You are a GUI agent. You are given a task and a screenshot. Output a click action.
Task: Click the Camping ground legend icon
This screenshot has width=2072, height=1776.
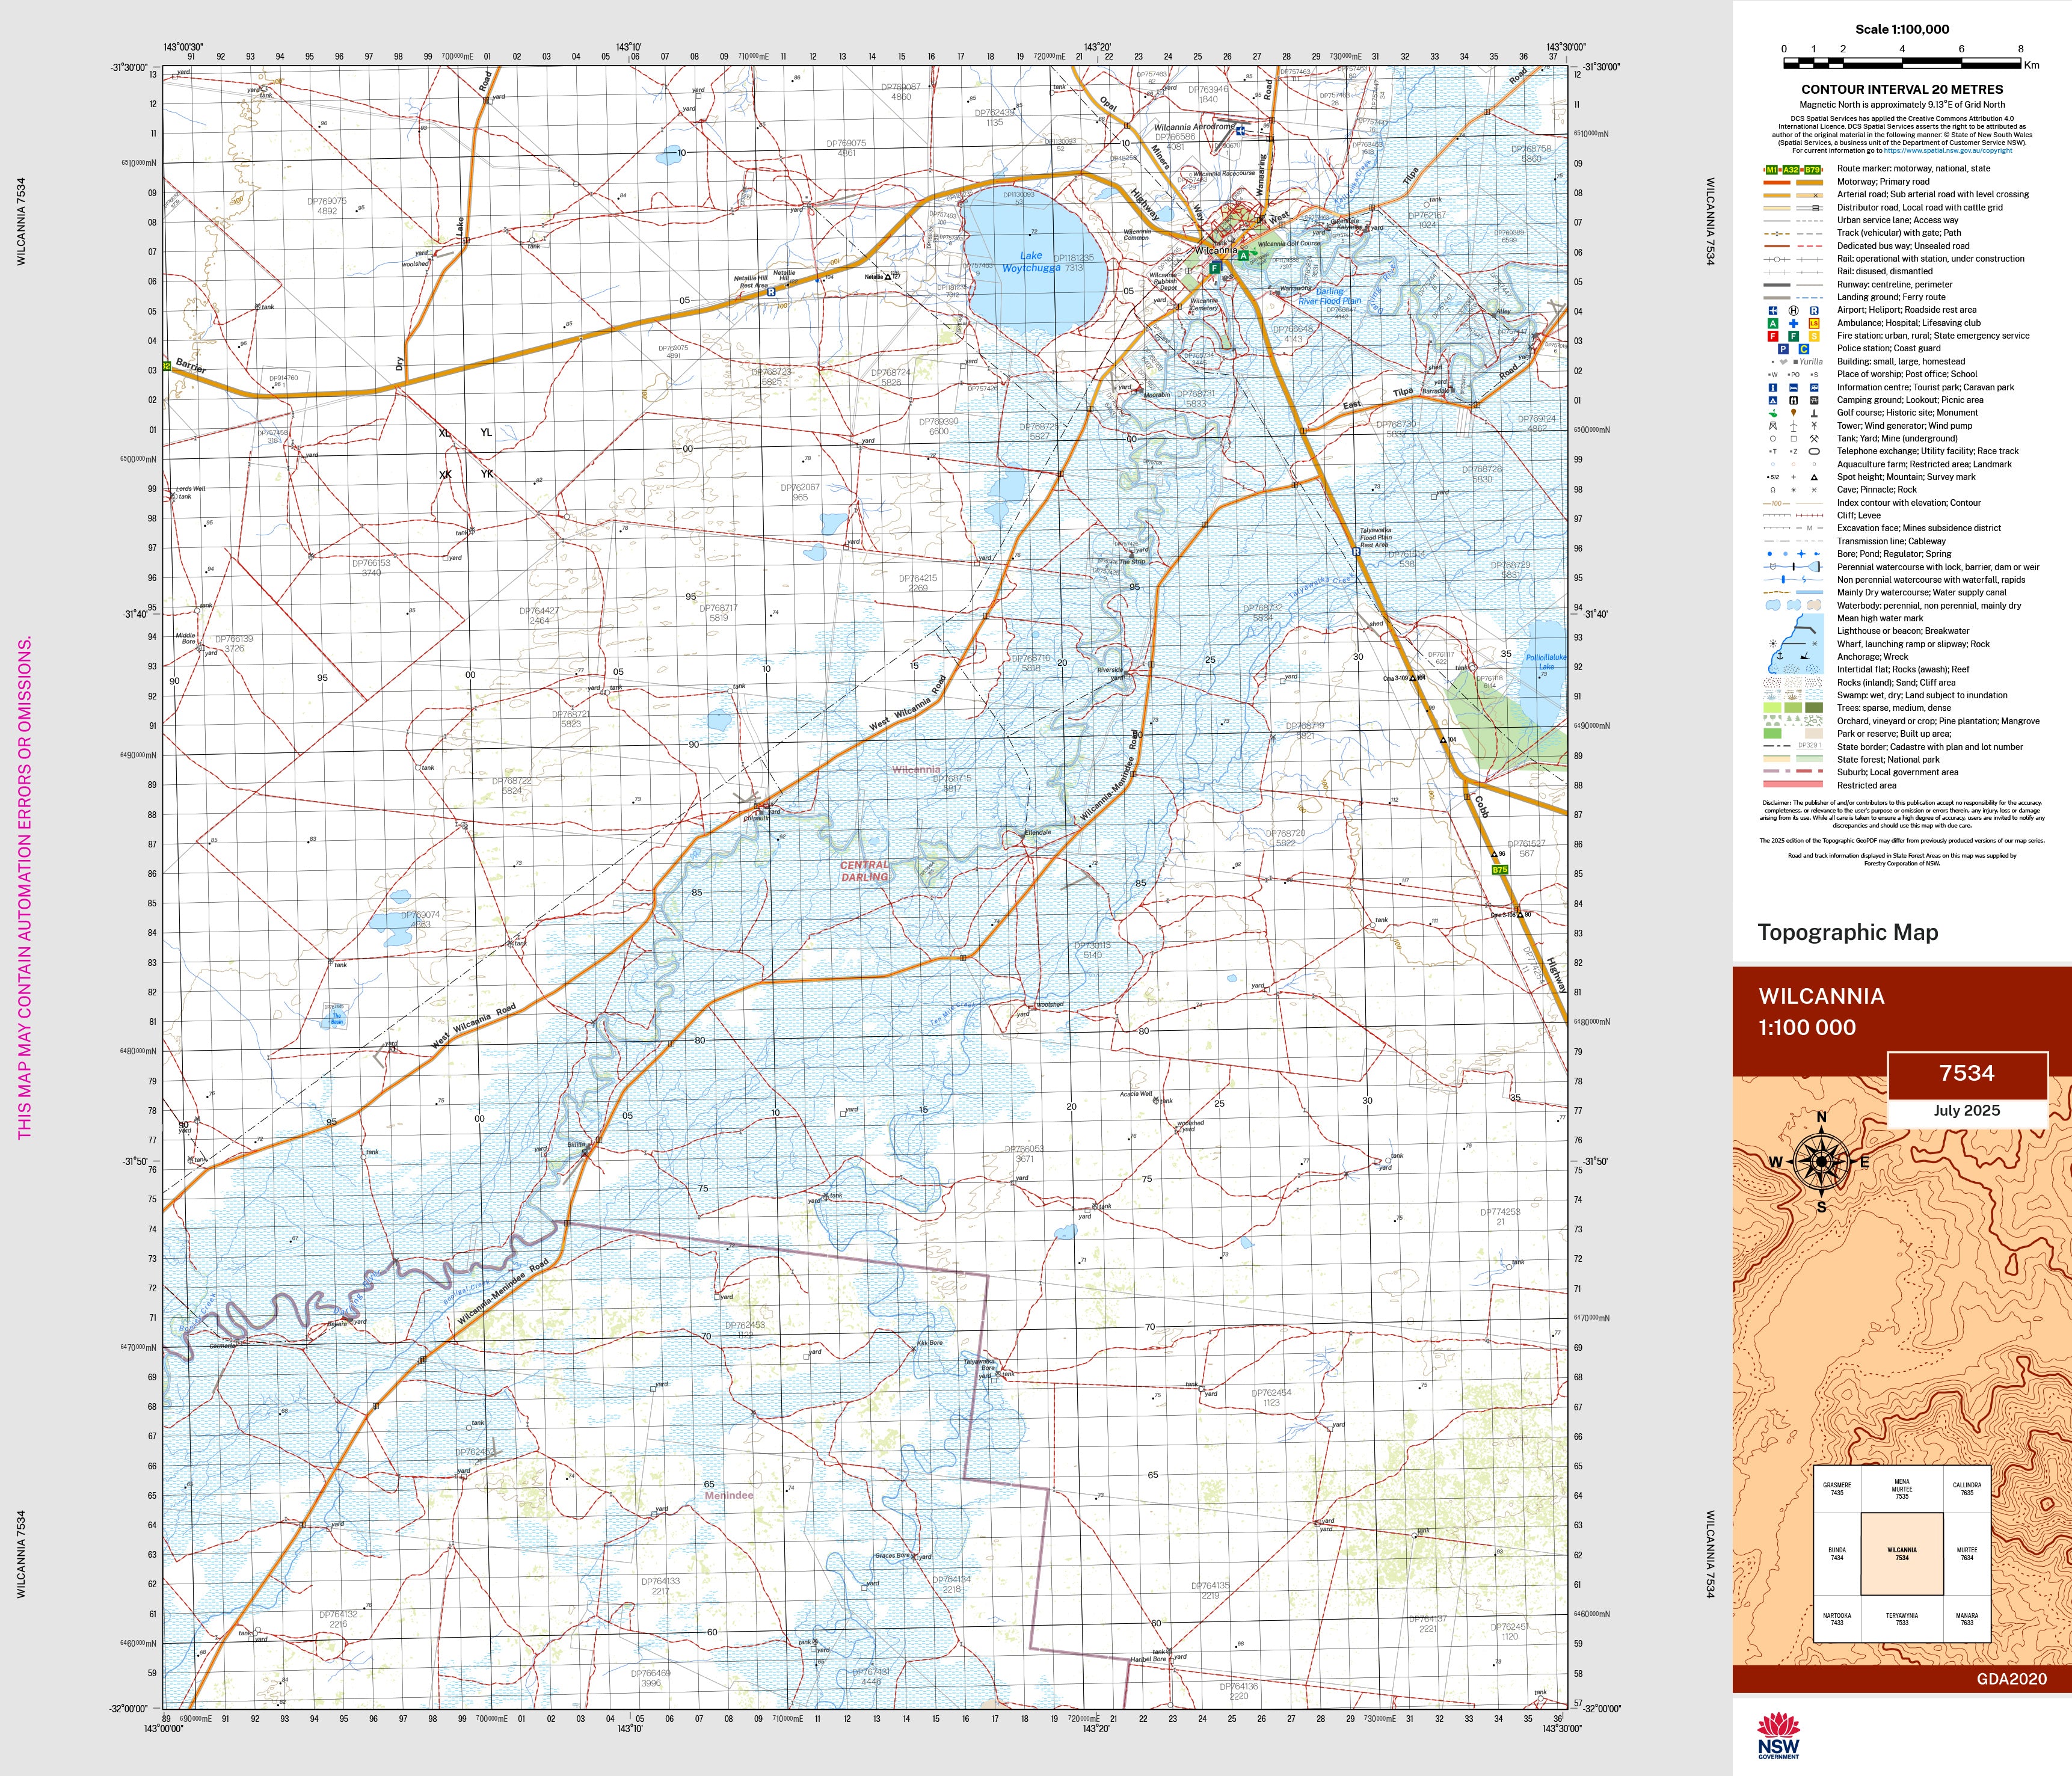tap(1773, 400)
